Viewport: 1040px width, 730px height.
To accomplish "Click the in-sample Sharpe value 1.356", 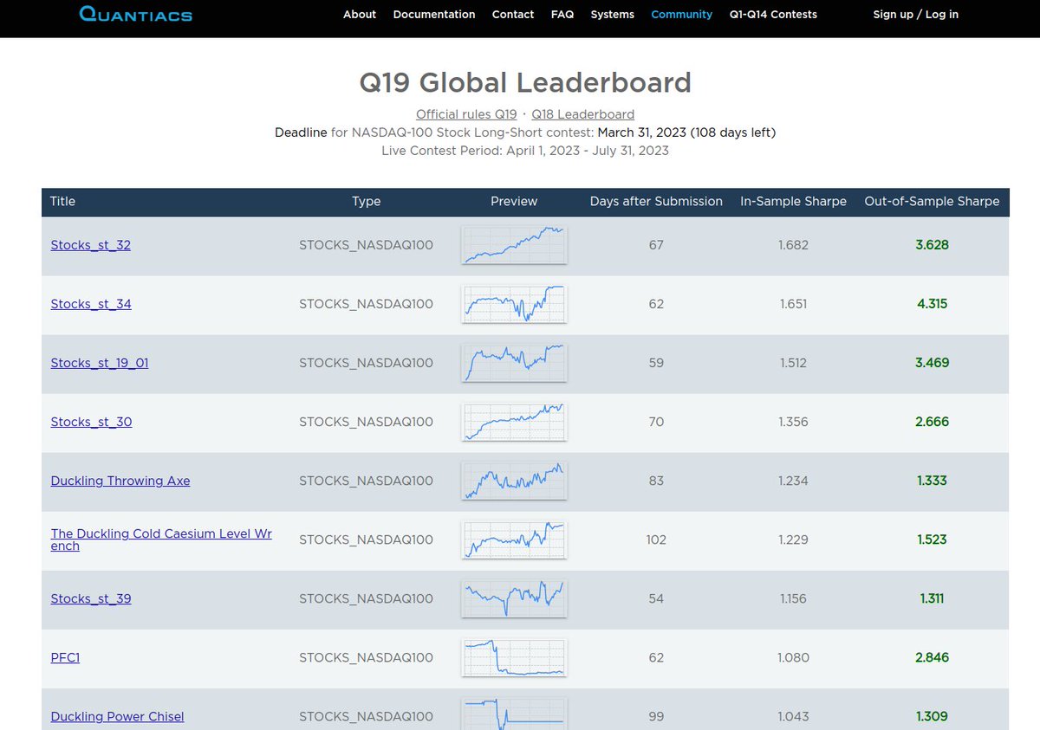I will (793, 422).
